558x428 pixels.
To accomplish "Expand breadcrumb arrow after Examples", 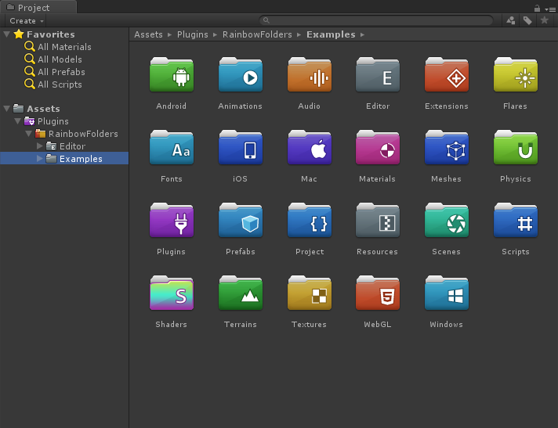I will pyautogui.click(x=362, y=34).
